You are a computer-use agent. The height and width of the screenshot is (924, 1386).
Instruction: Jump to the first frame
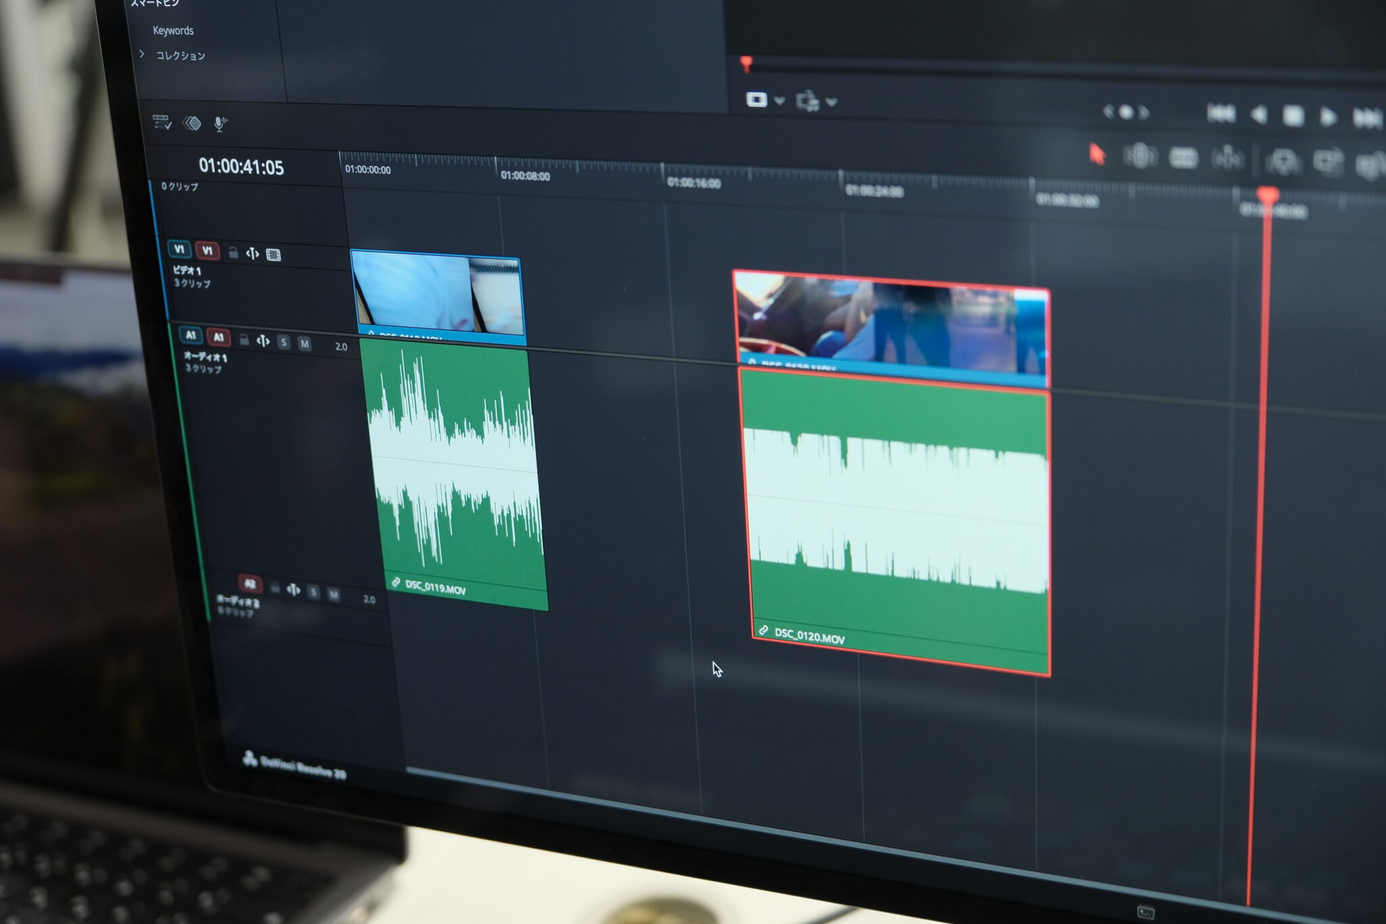tap(1222, 114)
